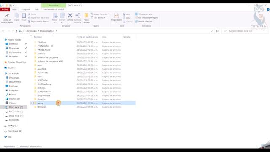Sort by the Tipo column header
Viewport: 270px width, 152px height.
104,37
